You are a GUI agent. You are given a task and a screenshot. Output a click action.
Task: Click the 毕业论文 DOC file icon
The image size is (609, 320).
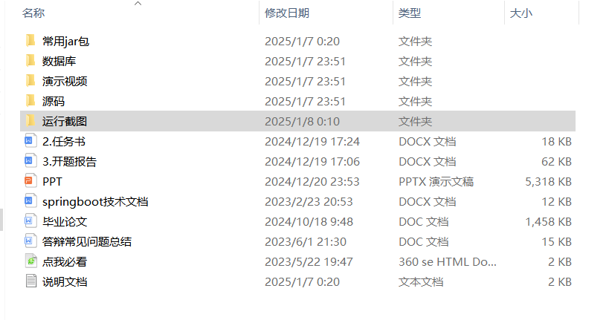(30, 221)
